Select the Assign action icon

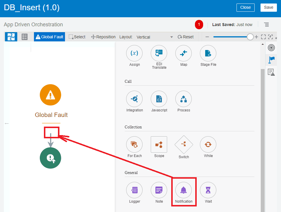[134, 53]
